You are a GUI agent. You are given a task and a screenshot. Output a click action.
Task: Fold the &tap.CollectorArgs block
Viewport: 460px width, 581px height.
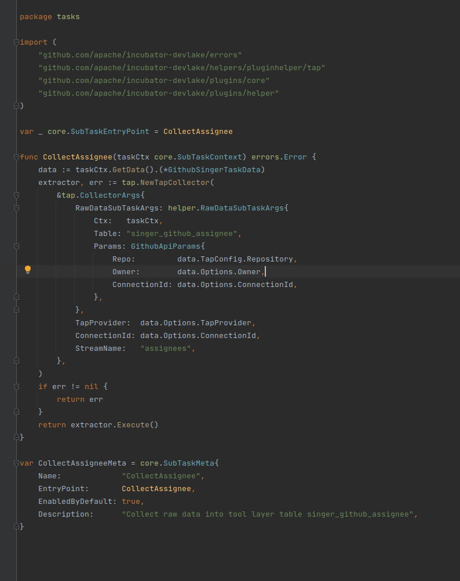[16, 195]
